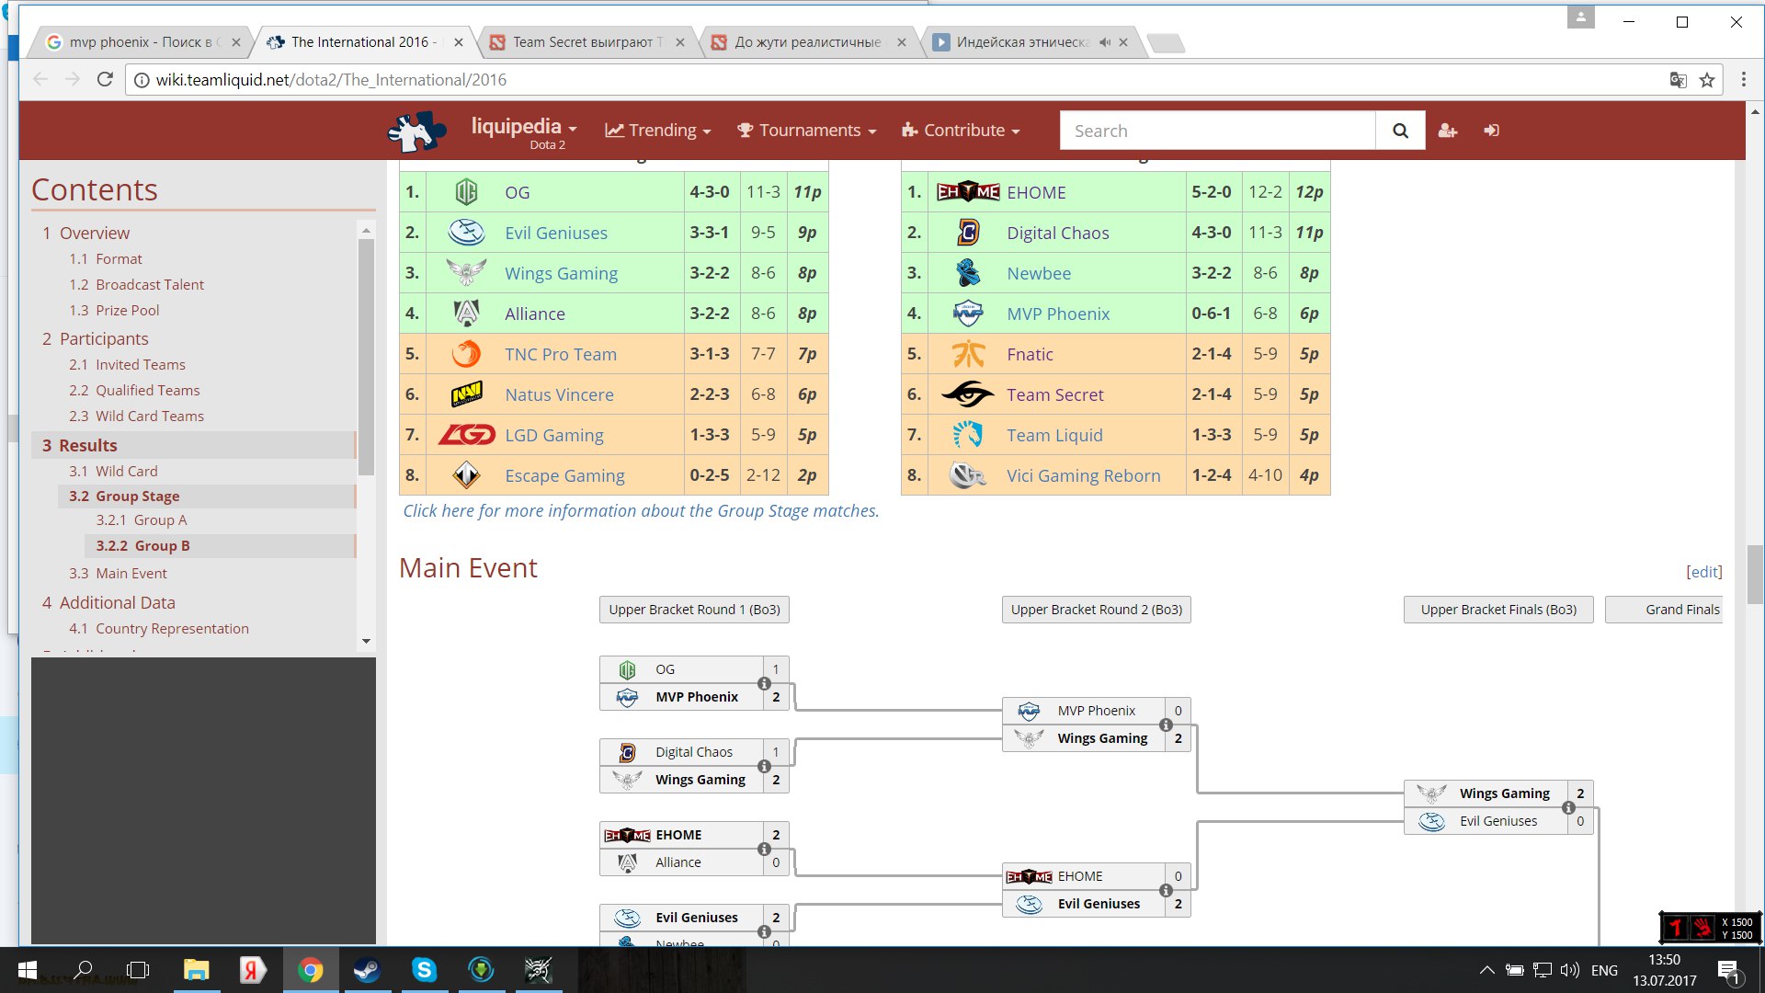This screenshot has height=993, width=1765.
Task: Switch to the mvp phoenix Google tab
Action: click(140, 42)
